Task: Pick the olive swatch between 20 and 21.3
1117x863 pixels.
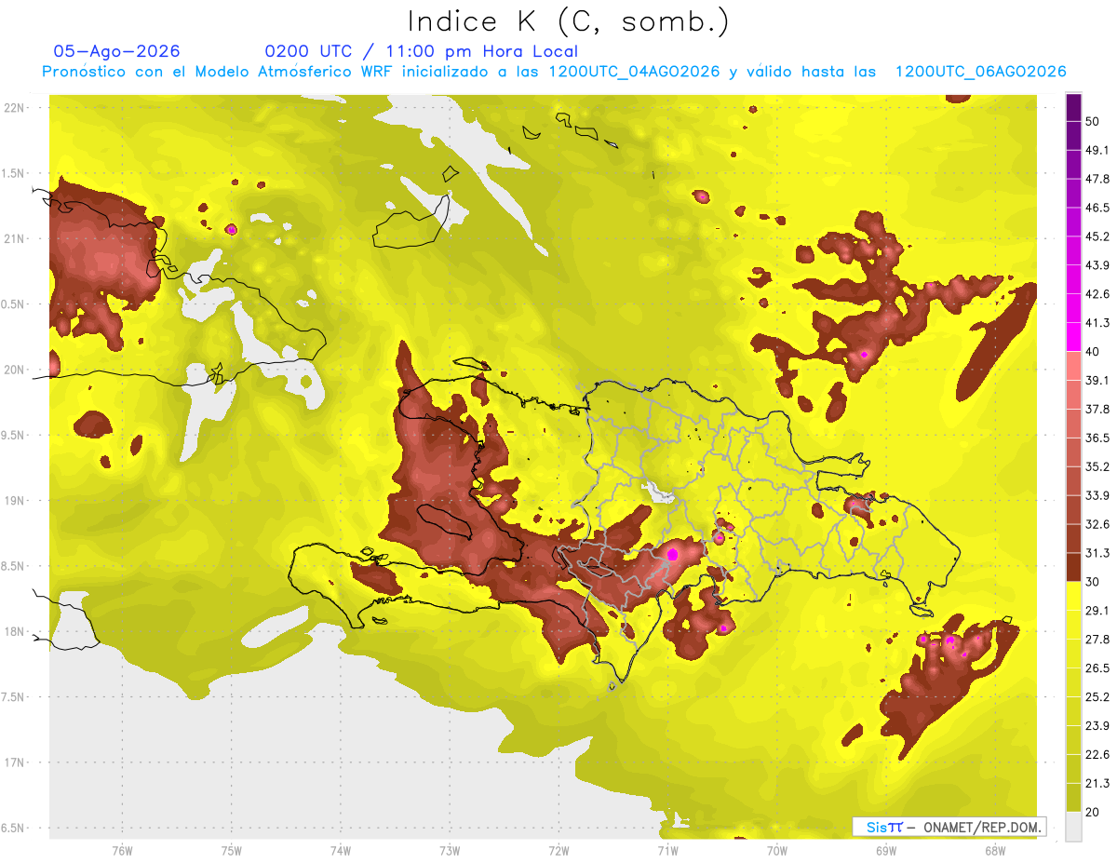Action: coord(1073,798)
